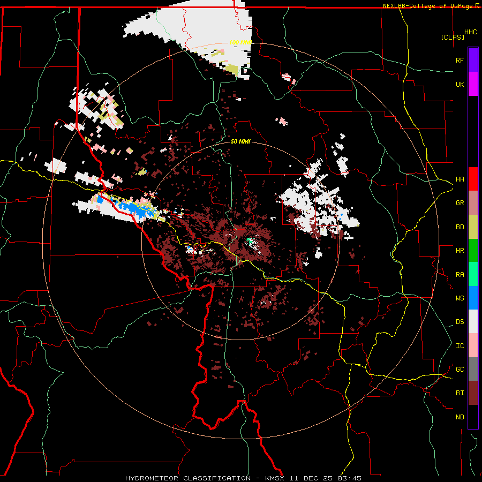Select the BD yellow legend block

(x=473, y=227)
